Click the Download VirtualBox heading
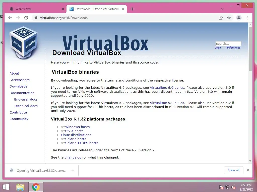Image resolution: width=257 pixels, height=192 pixels. tap(87, 53)
